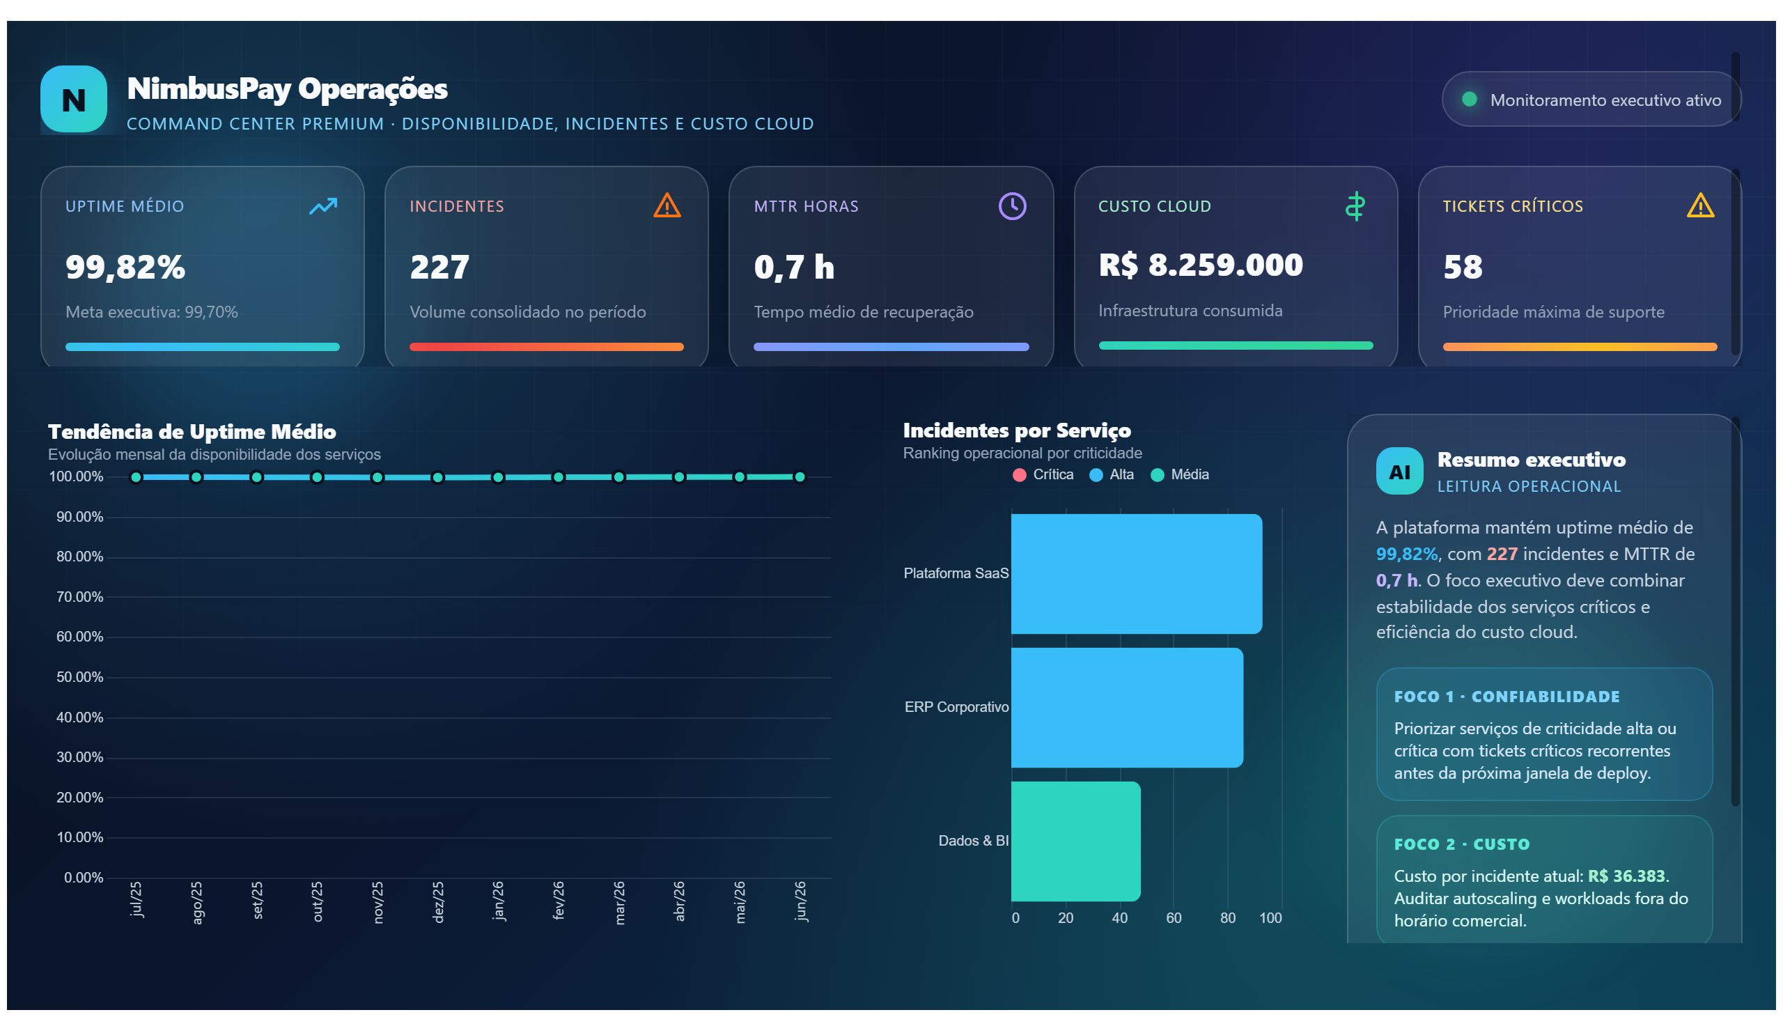Click the Incidentes por Serviço title
Screen dimensions: 1783x1017
[x=1017, y=430]
